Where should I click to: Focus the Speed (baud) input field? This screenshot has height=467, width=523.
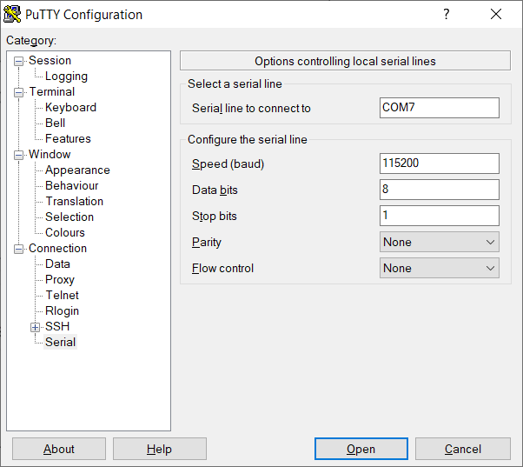click(440, 163)
